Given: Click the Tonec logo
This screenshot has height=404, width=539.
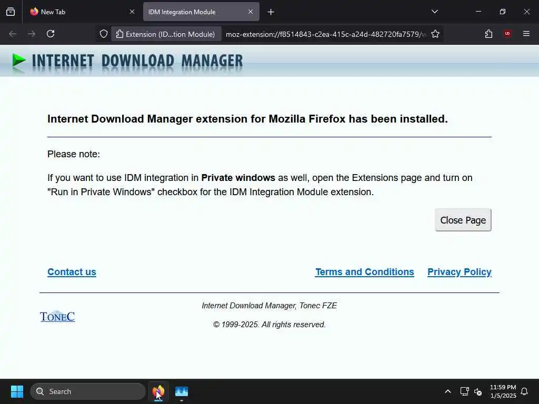Looking at the screenshot, I should [x=57, y=316].
